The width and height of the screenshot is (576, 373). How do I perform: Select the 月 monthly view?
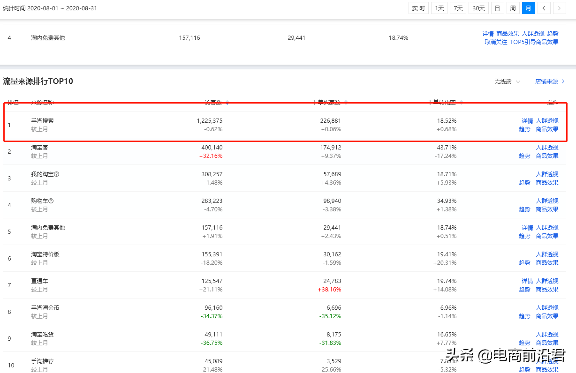[528, 8]
